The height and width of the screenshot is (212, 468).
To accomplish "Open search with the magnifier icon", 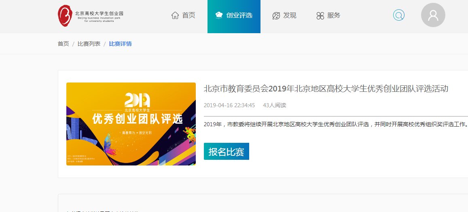I will (x=399, y=16).
